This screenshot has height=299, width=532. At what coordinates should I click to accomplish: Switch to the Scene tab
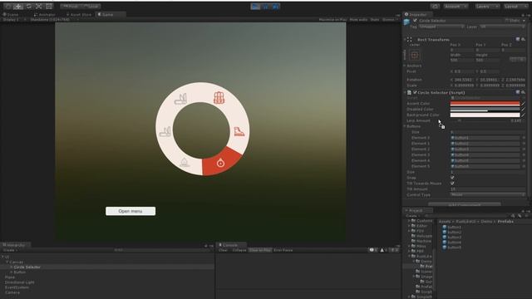pos(11,15)
